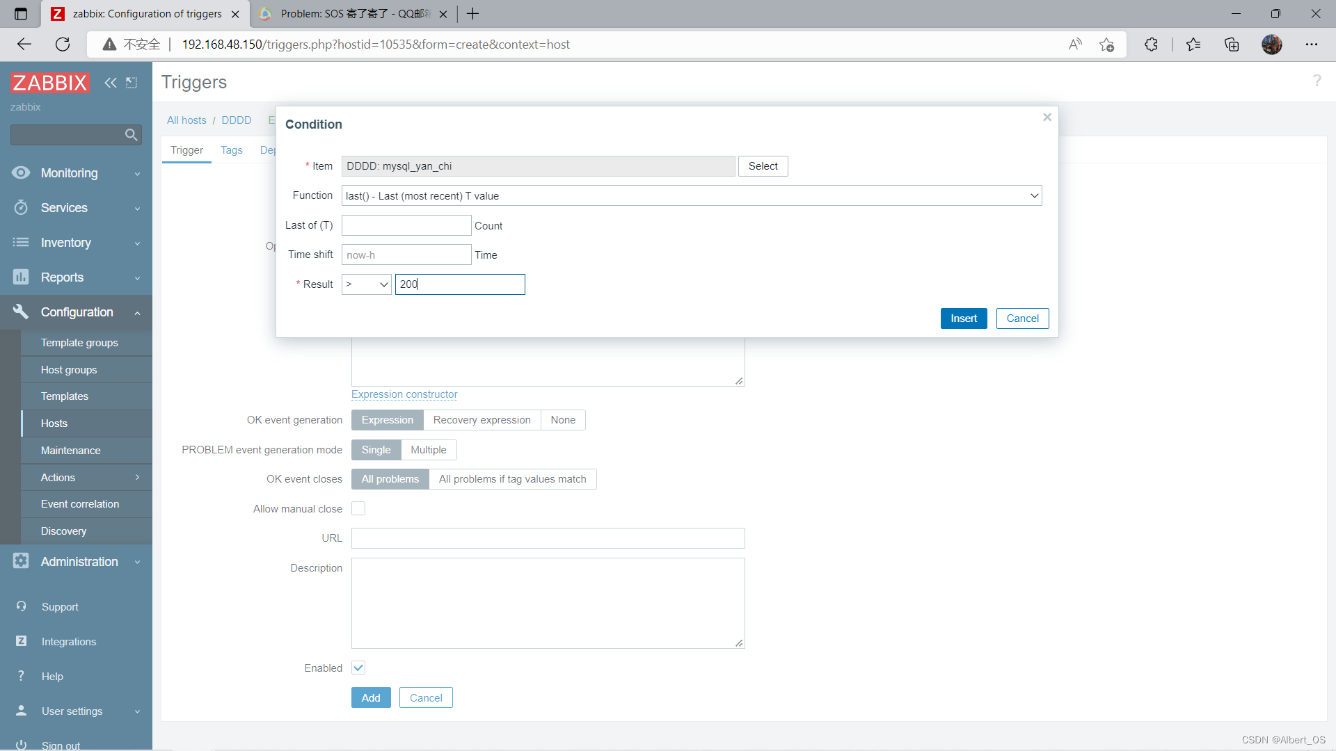The image size is (1336, 751).
Task: Click the Zabbix logo in the sidebar
Action: pyautogui.click(x=50, y=83)
